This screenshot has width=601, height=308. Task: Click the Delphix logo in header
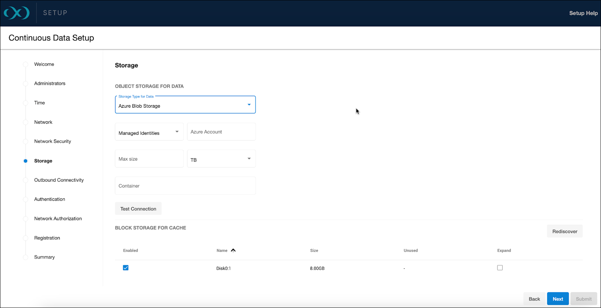(17, 13)
